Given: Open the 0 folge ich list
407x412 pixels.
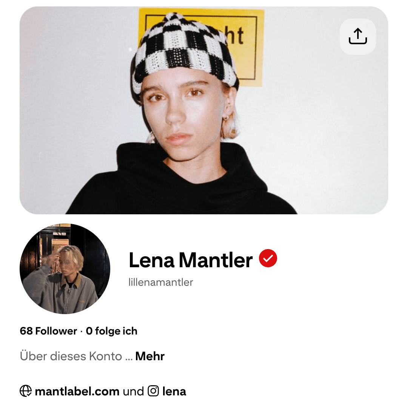Looking at the screenshot, I should 111,331.
